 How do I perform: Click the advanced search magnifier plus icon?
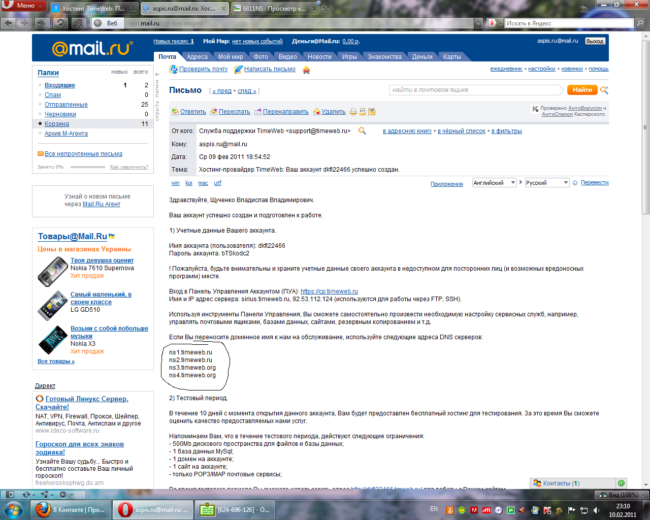point(604,90)
